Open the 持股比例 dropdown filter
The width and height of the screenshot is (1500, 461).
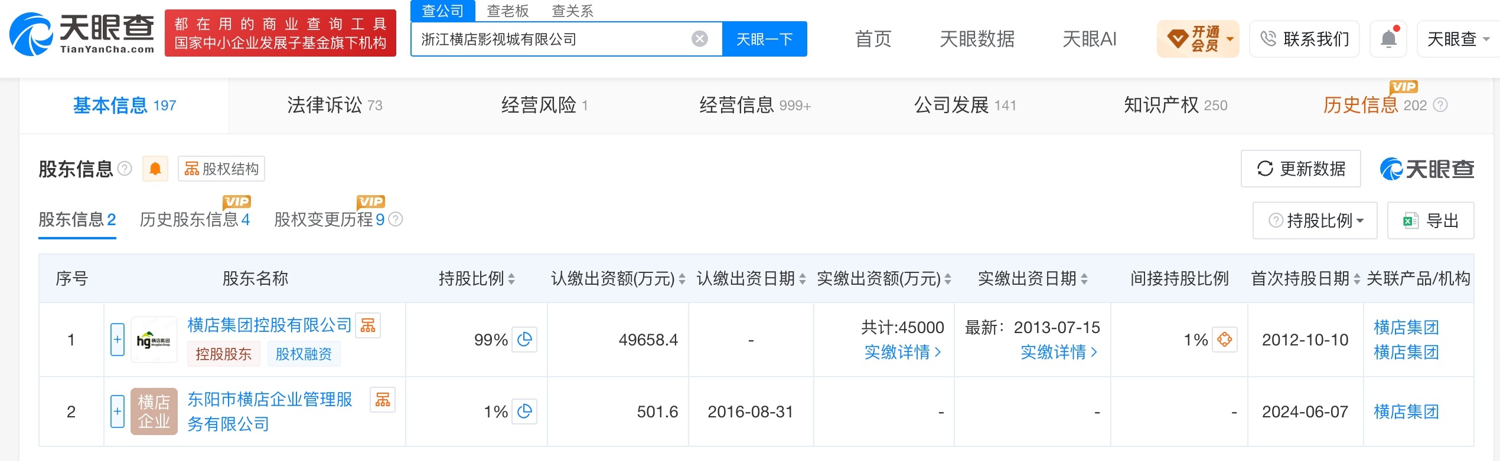[1315, 220]
